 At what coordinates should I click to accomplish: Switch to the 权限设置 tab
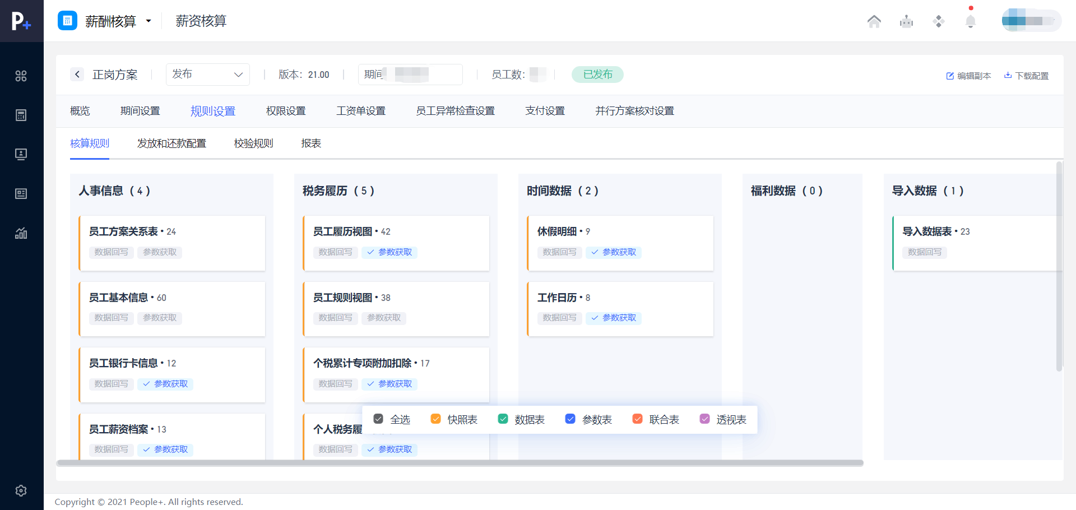(286, 111)
